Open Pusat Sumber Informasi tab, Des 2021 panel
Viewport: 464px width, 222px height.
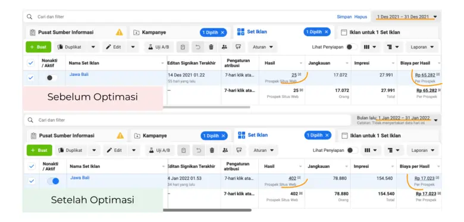76,32
